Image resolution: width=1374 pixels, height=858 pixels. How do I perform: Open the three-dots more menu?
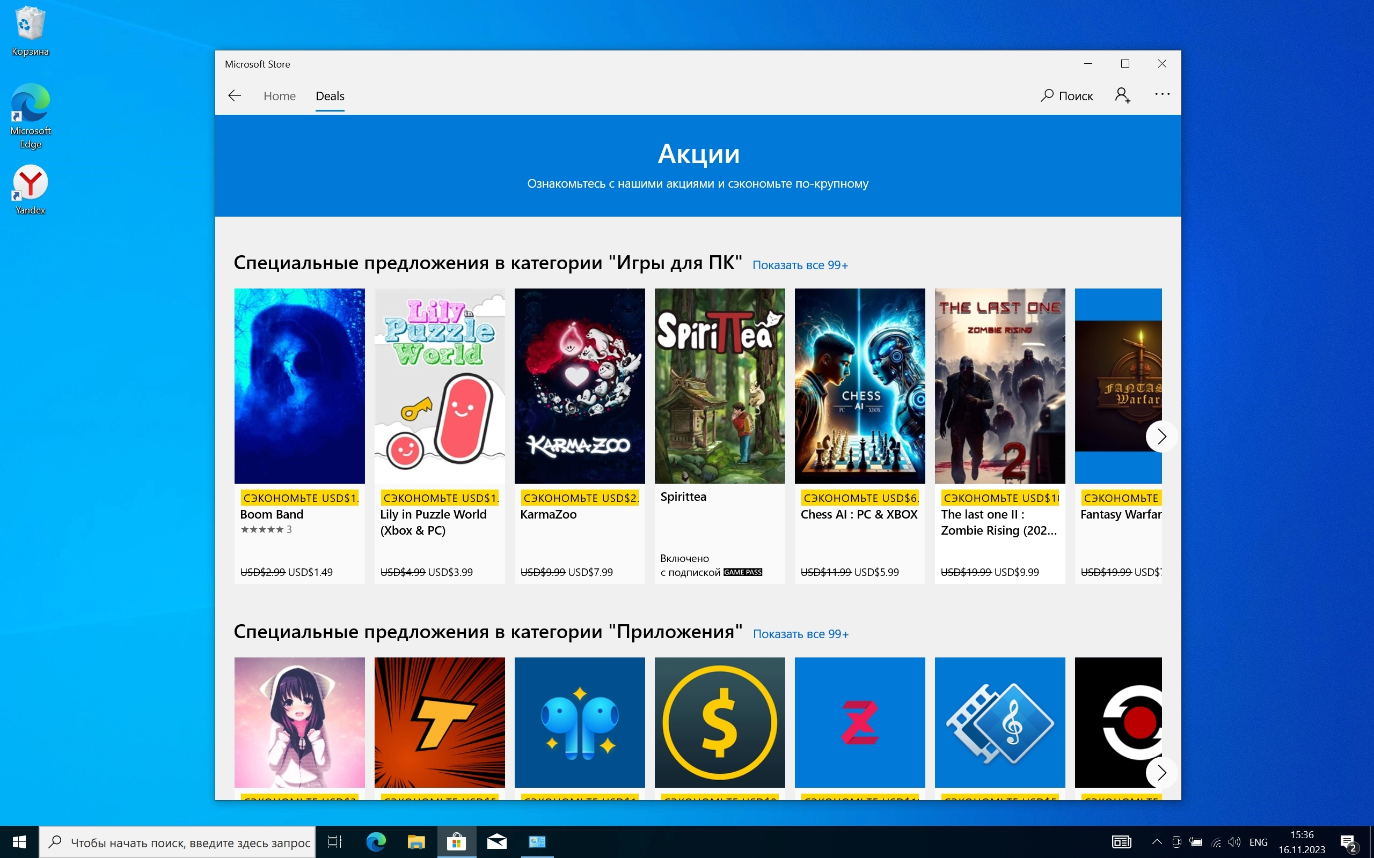pos(1161,94)
